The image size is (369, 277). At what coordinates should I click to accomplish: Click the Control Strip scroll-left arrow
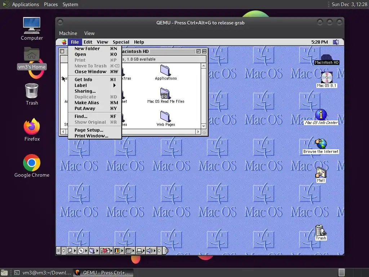[63, 251]
